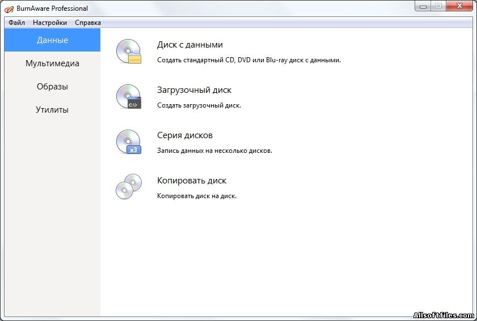
Task: Switch to the Мультимедиа category
Action: pos(52,63)
